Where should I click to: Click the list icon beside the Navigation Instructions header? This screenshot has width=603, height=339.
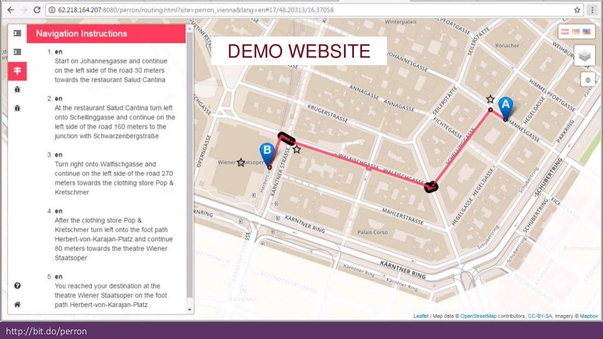17,34
